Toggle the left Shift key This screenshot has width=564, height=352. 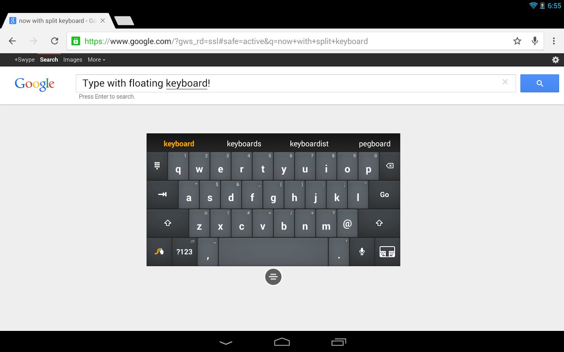pos(168,223)
